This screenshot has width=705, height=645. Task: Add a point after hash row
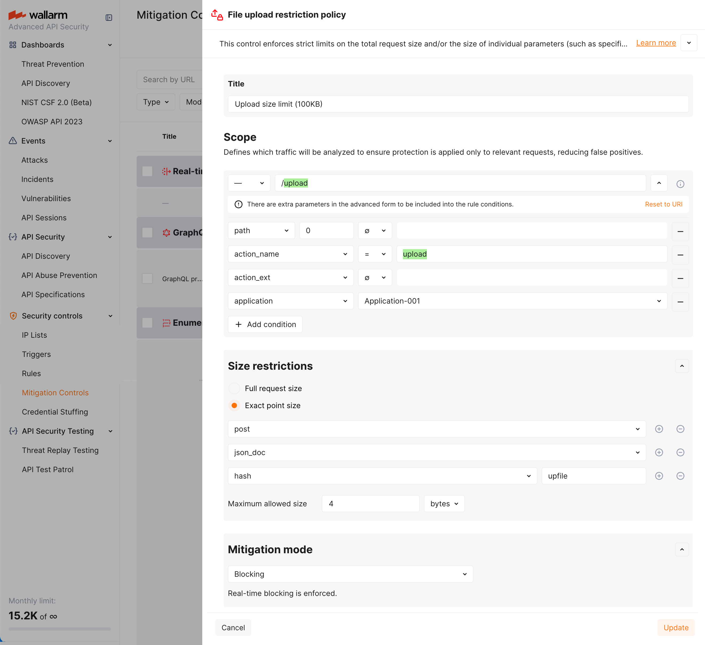coord(659,476)
